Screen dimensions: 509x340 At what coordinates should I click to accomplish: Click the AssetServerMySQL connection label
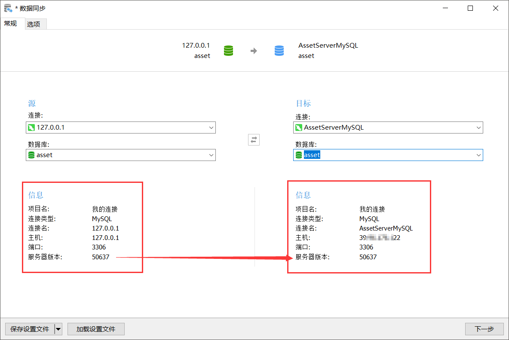[x=328, y=45]
